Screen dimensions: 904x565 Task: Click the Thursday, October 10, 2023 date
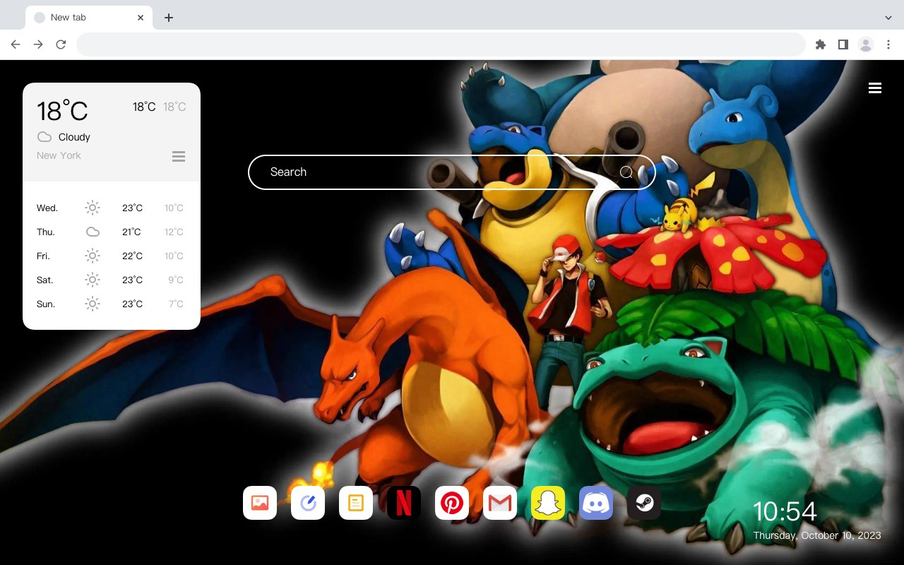coord(817,535)
